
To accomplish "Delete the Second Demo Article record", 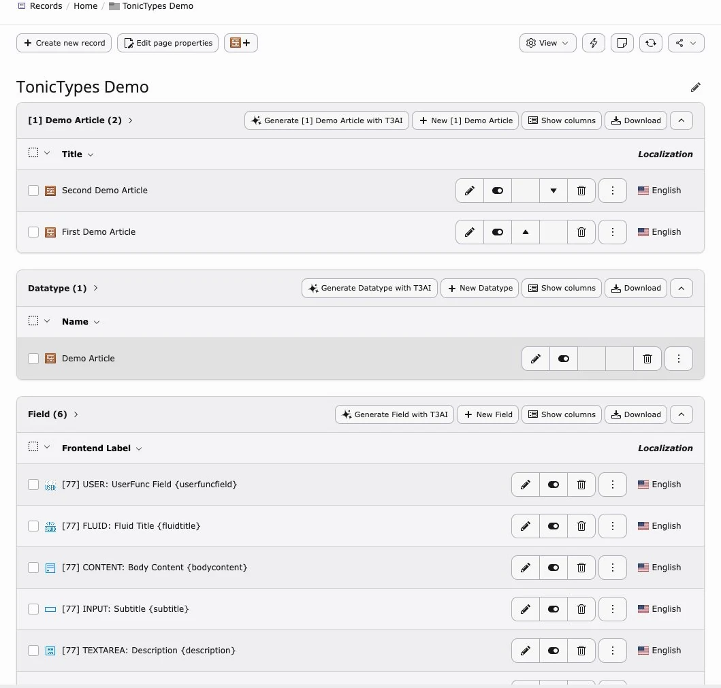I will click(581, 191).
